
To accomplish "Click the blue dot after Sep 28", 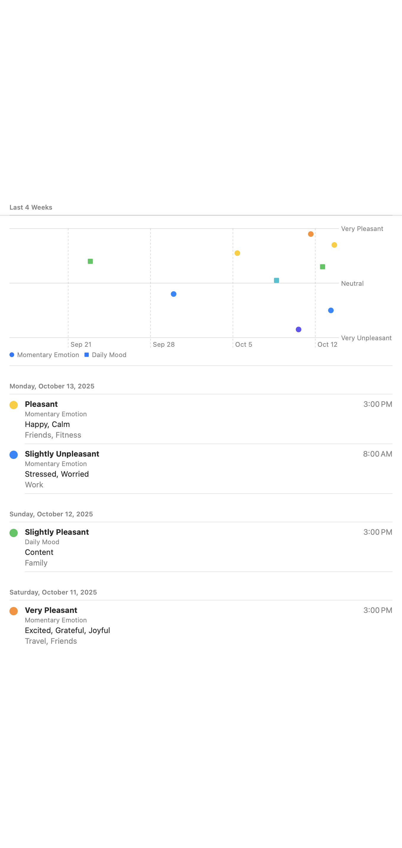I will click(x=174, y=294).
